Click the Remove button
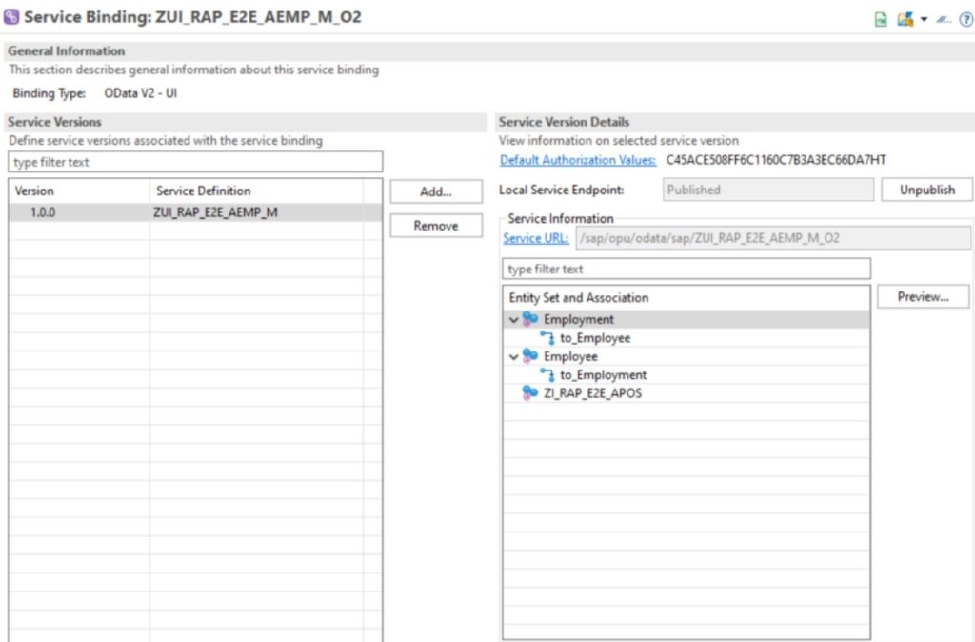 pos(436,226)
